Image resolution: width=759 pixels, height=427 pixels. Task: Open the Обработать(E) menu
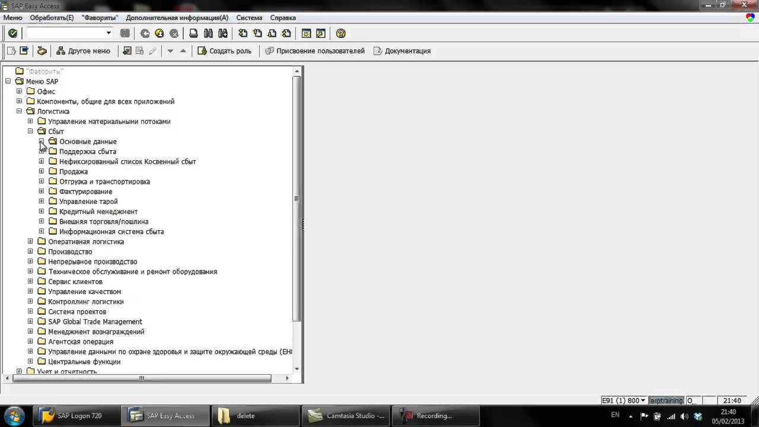(52, 18)
